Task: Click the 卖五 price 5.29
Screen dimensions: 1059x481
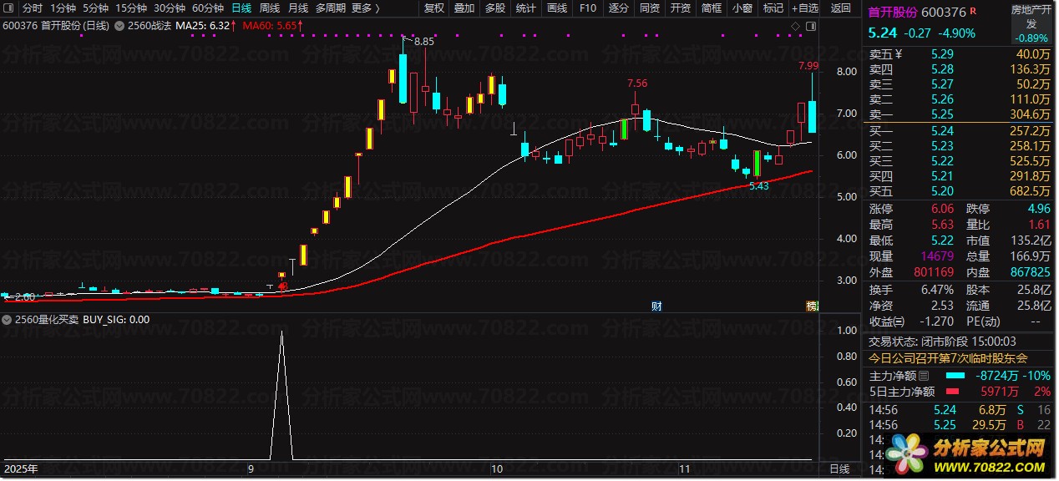Action: pyautogui.click(x=942, y=54)
